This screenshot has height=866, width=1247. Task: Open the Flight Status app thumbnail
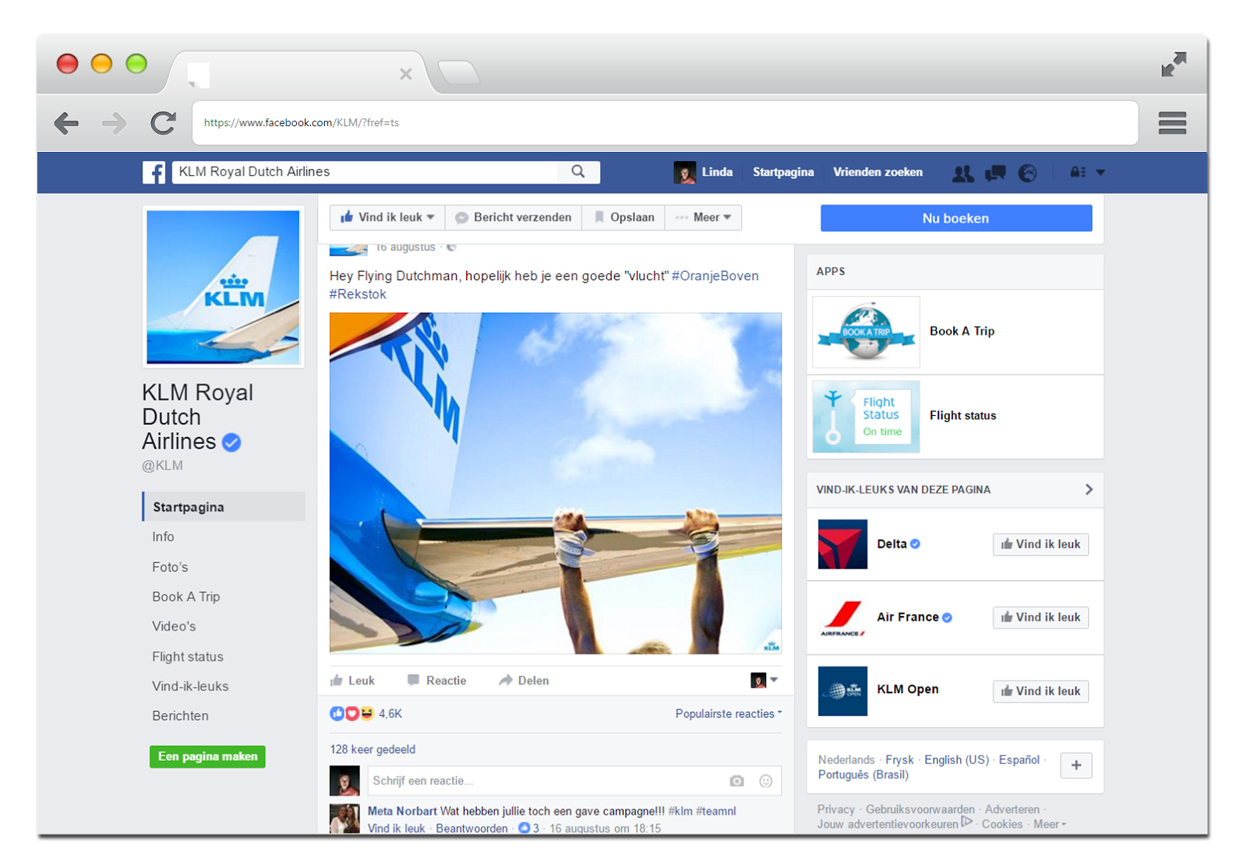click(x=866, y=417)
